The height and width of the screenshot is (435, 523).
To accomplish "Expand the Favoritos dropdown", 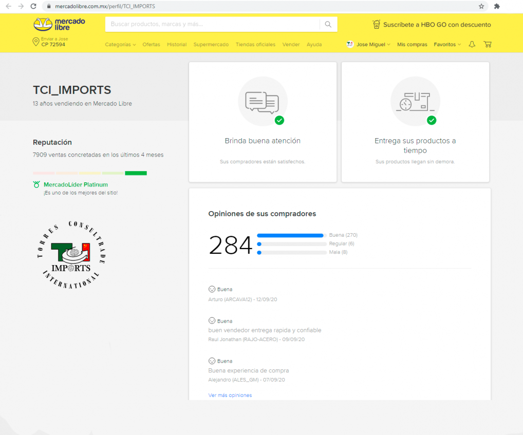I will (447, 44).
